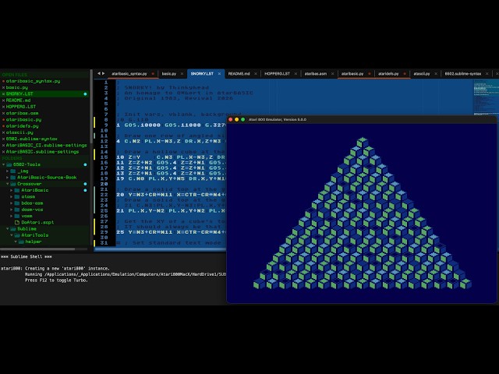The height and width of the screenshot is (374, 499).
Task: Close the basic.py tab with its x
Action: [182, 74]
